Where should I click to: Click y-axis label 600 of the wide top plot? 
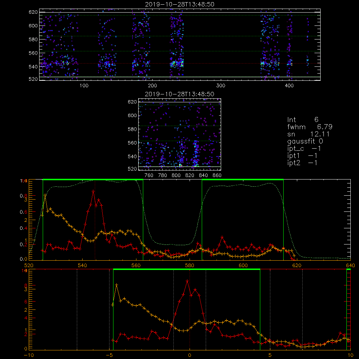click(x=33, y=26)
